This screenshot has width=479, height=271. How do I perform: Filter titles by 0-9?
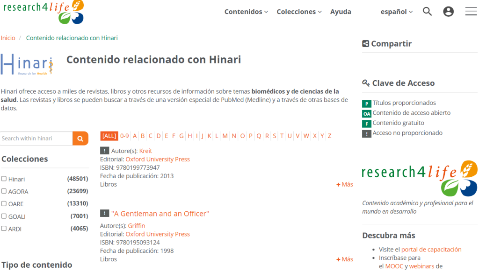pos(124,136)
